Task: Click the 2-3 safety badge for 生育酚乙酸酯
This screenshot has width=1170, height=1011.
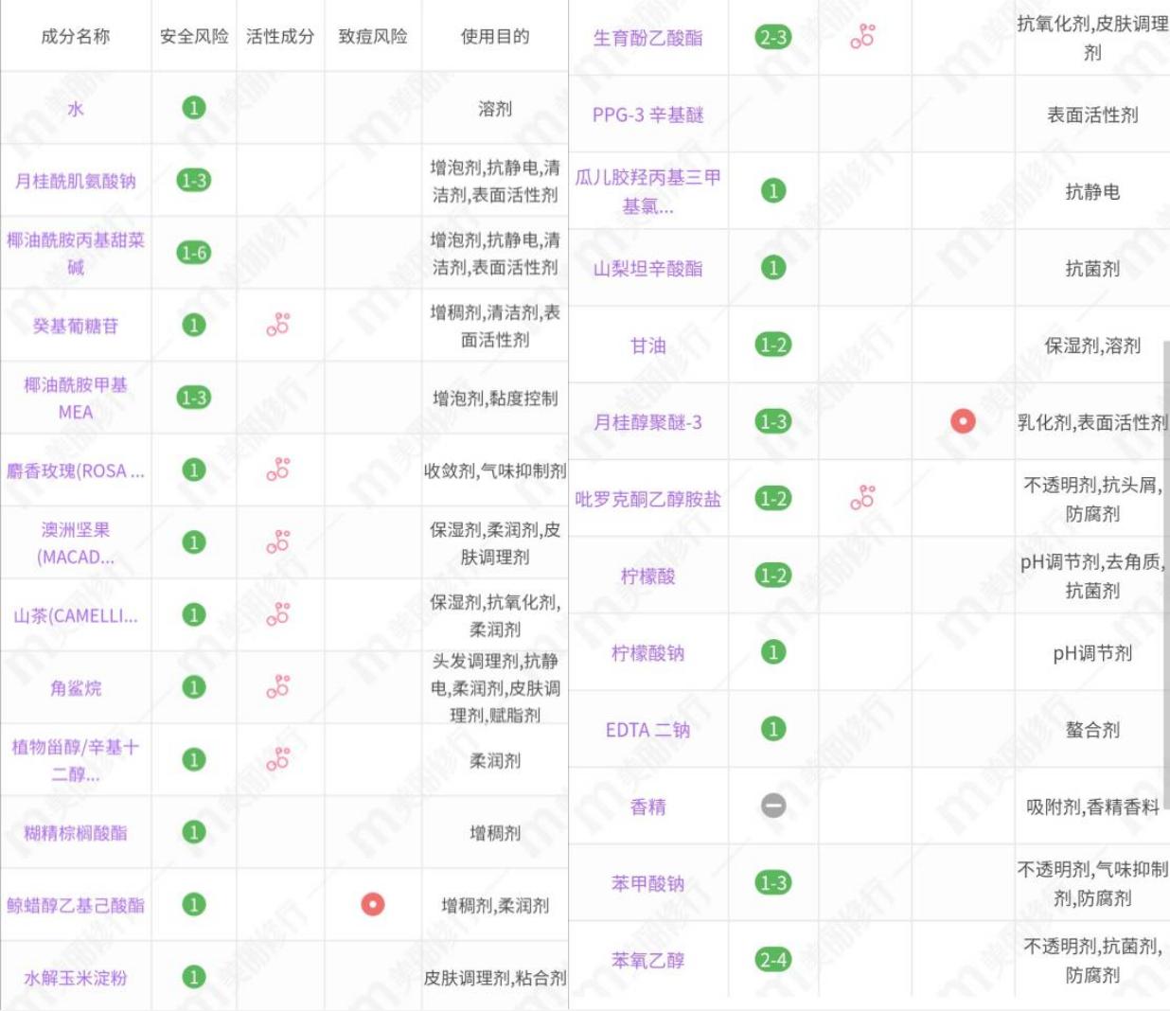Action: [773, 34]
